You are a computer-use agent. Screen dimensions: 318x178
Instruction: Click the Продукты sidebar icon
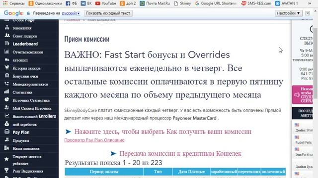click(7, 139)
